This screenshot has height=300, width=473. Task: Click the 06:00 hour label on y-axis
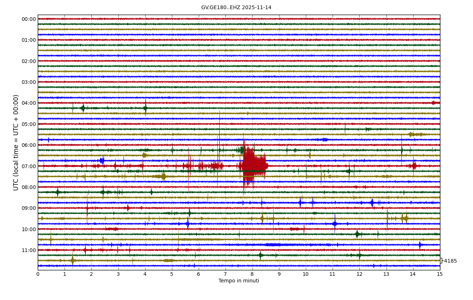(x=29, y=145)
